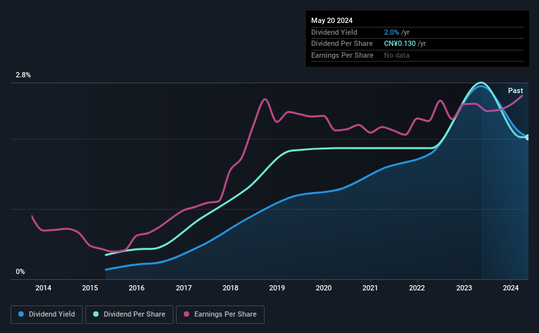Image resolution: width=539 pixels, height=333 pixels.
Task: Click the pink dot in the legend
Action: coord(186,315)
